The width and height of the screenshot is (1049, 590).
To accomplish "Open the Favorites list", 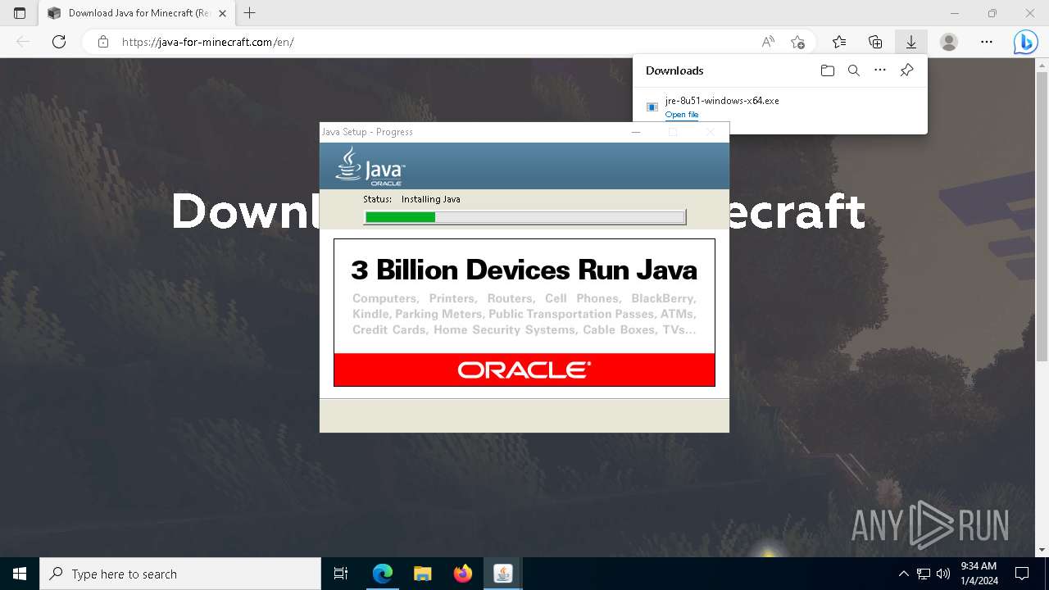I will 839,42.
